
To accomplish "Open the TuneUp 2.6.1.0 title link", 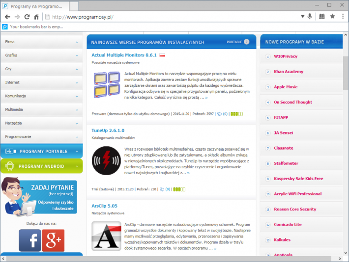I will (108, 131).
